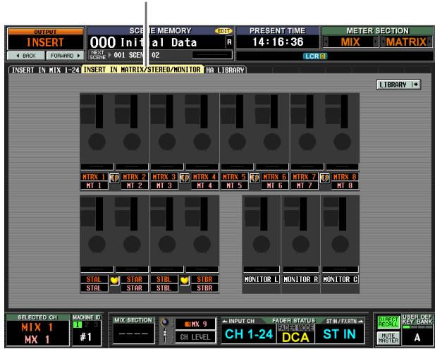
Task: Select MTRX 7 channel label
Action: (305, 177)
